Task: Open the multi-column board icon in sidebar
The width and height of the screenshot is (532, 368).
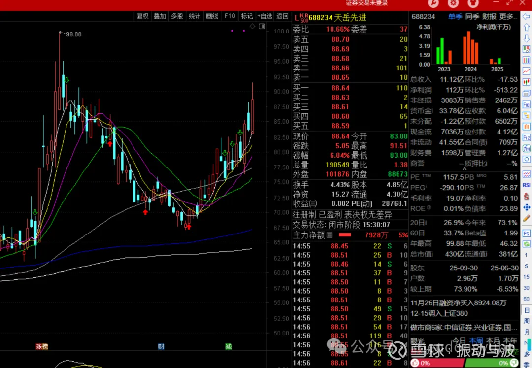Action: pos(527,60)
